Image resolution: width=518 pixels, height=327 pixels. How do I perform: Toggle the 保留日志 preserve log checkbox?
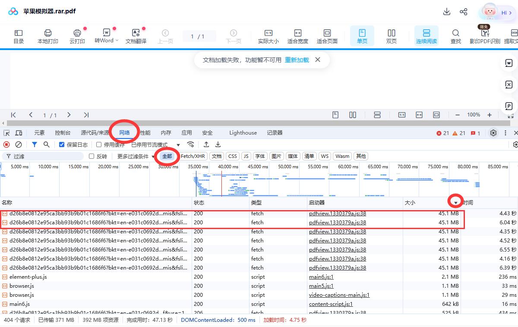[62, 145]
